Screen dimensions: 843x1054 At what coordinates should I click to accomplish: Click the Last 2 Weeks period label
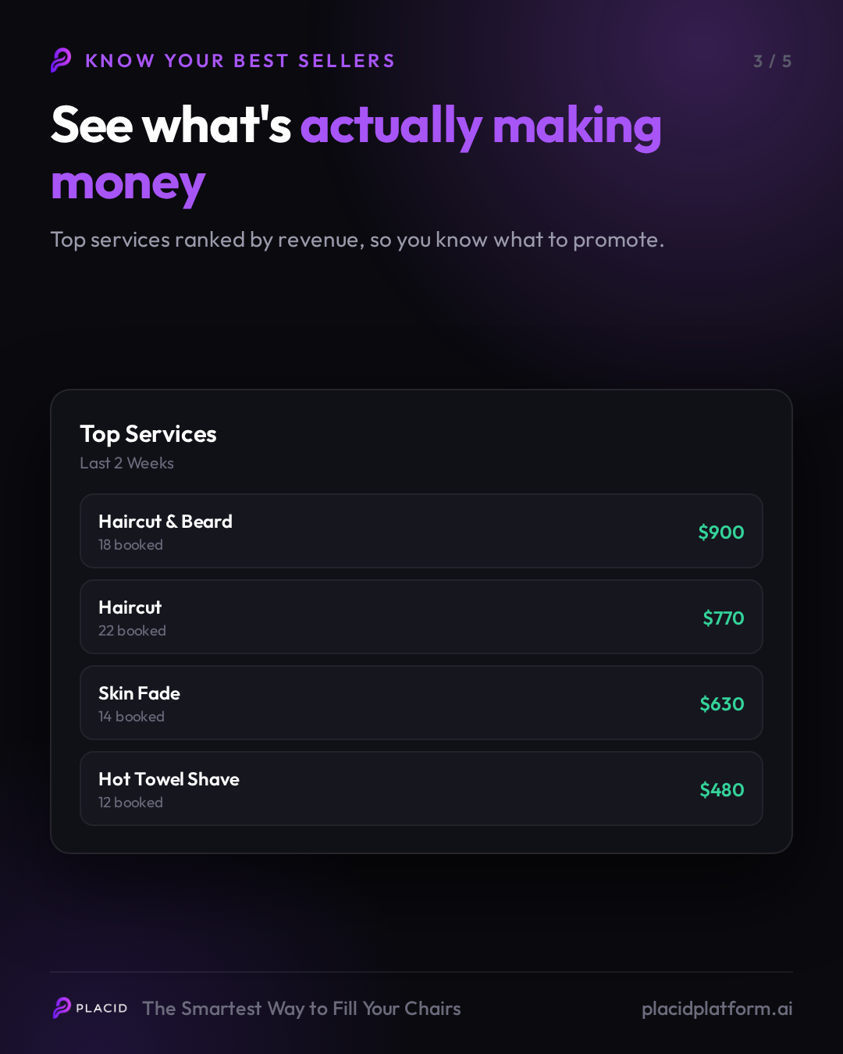[126, 463]
